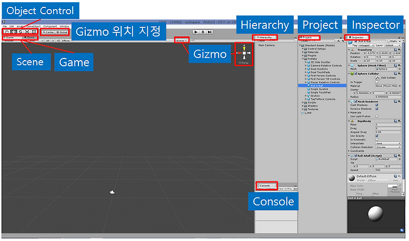Viewport: 409px width, 241px height.
Task: Expand the Skybox prefab
Action: pos(306,96)
